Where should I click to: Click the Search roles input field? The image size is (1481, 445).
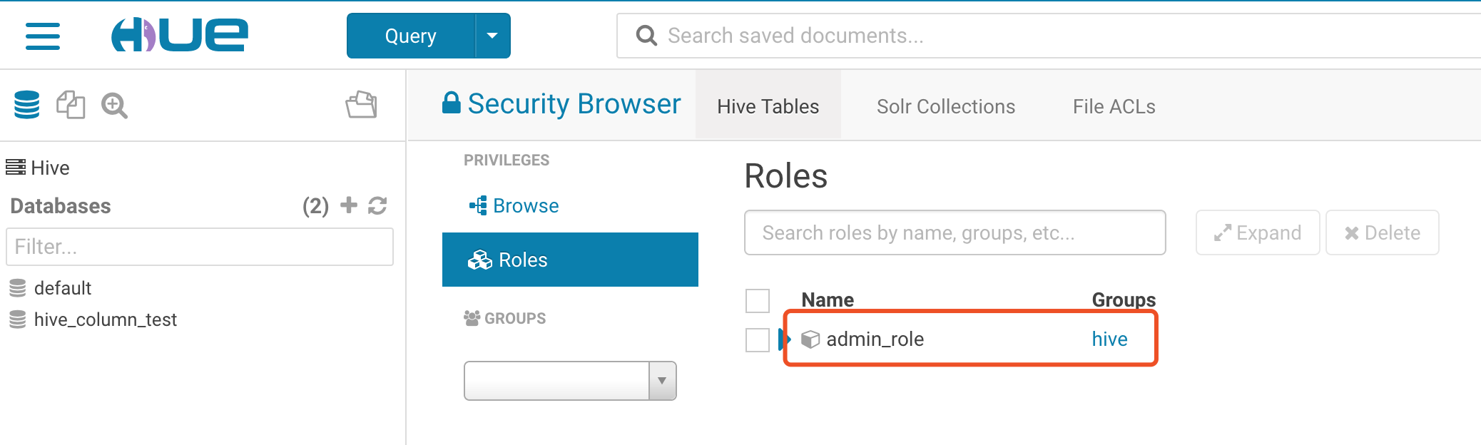pyautogui.click(x=955, y=232)
